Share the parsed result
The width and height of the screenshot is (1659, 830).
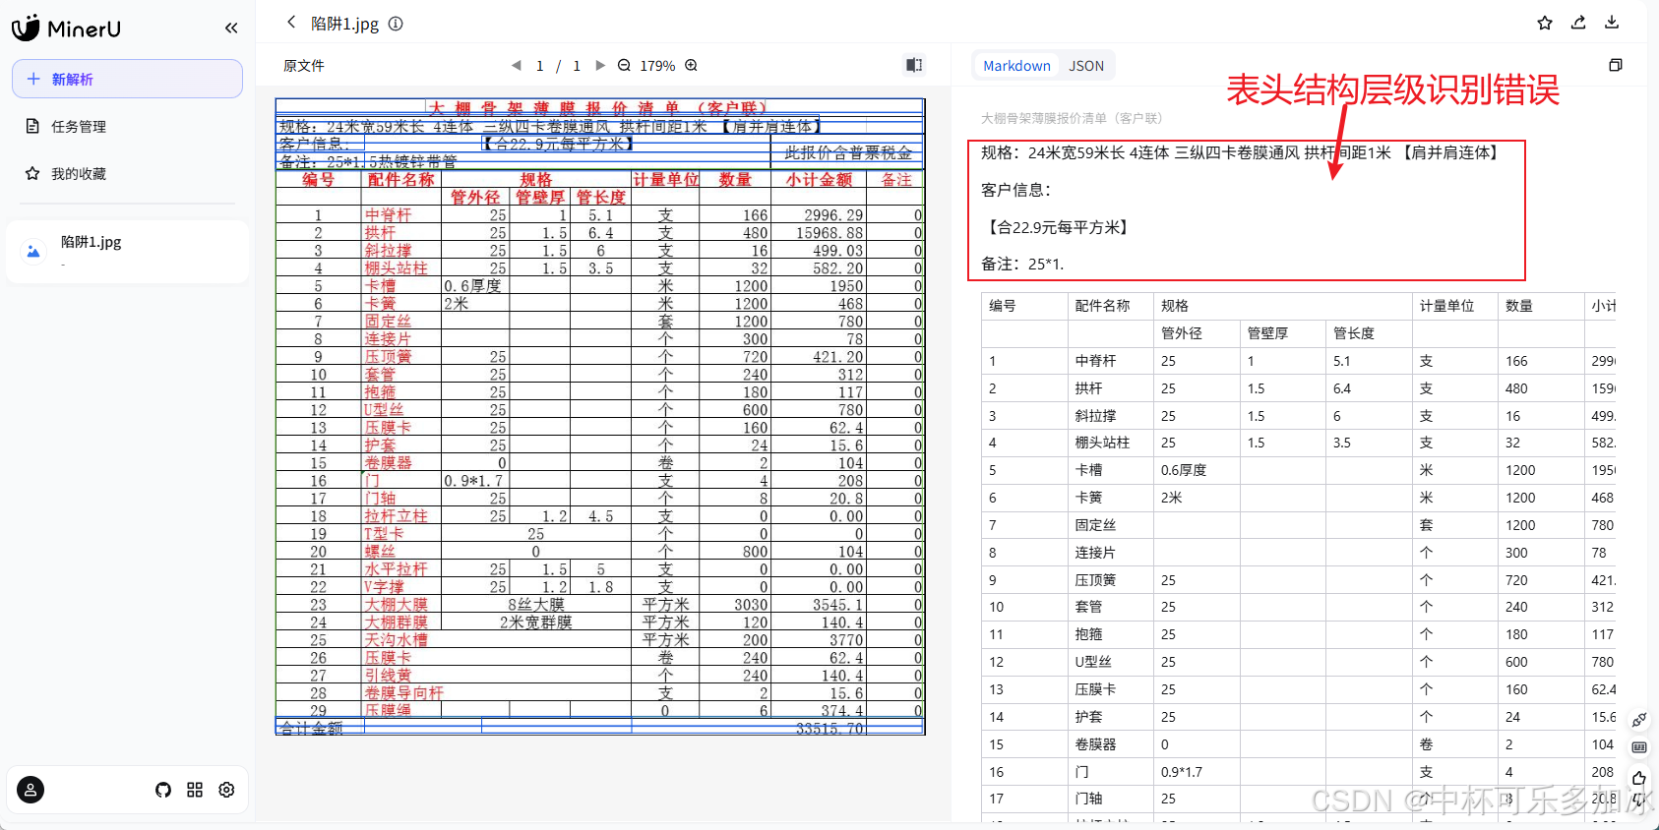pyautogui.click(x=1578, y=23)
